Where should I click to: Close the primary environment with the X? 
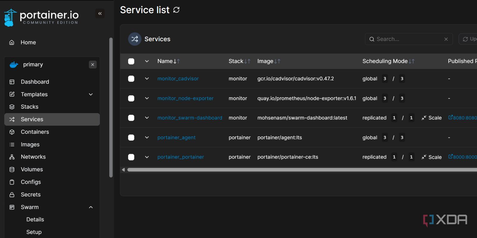click(93, 65)
